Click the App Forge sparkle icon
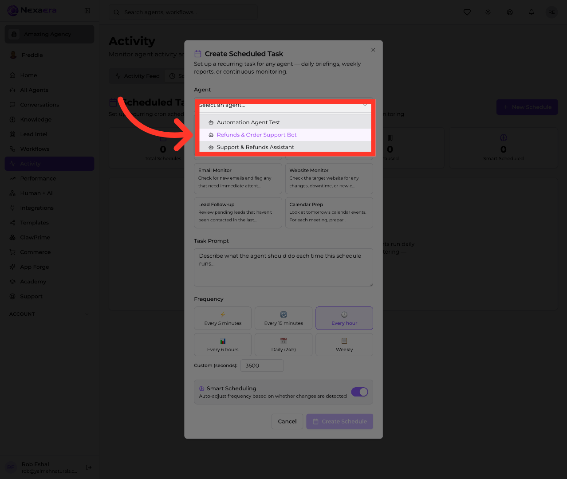 (12, 267)
